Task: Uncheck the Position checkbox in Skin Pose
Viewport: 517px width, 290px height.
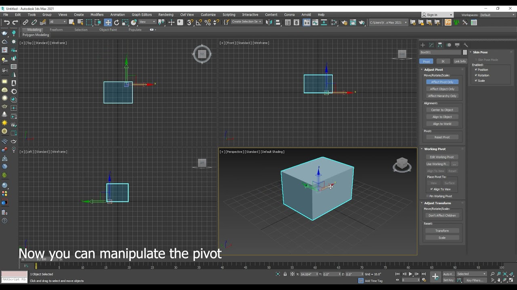Action: 476,70
